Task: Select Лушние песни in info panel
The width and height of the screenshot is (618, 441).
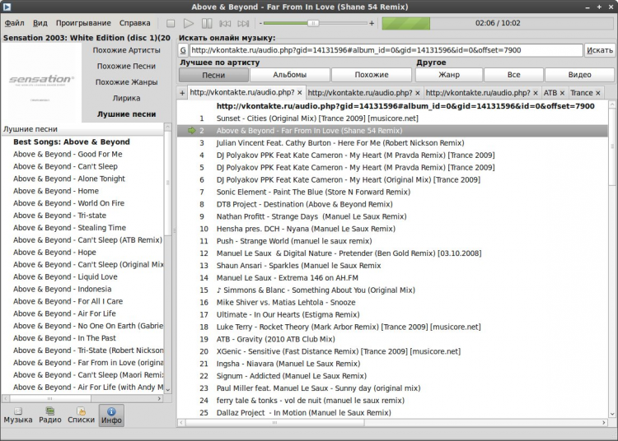Action: pos(127,114)
